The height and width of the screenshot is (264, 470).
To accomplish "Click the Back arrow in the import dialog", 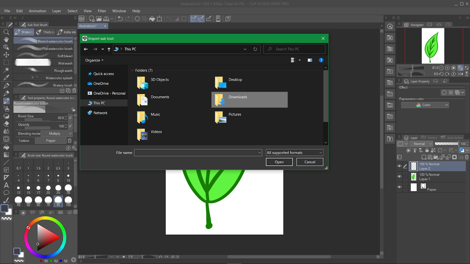I will click(86, 49).
